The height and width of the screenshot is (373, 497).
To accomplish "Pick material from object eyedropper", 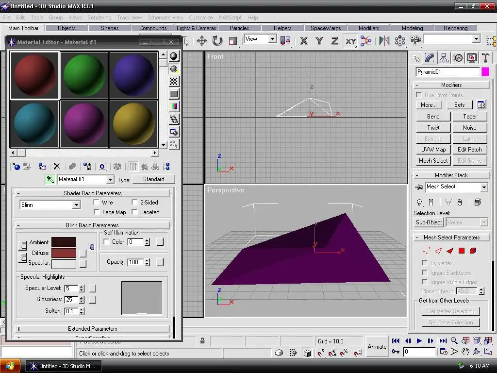I will [x=50, y=180].
